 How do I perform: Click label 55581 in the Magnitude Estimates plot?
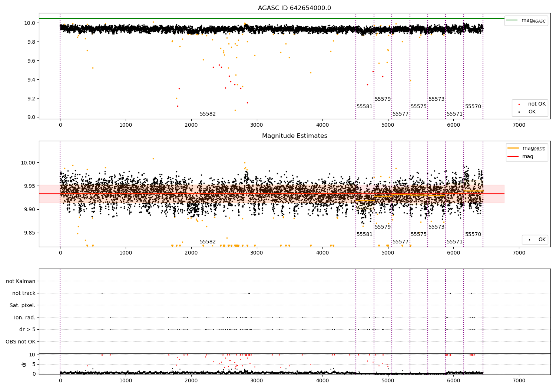coord(365,235)
